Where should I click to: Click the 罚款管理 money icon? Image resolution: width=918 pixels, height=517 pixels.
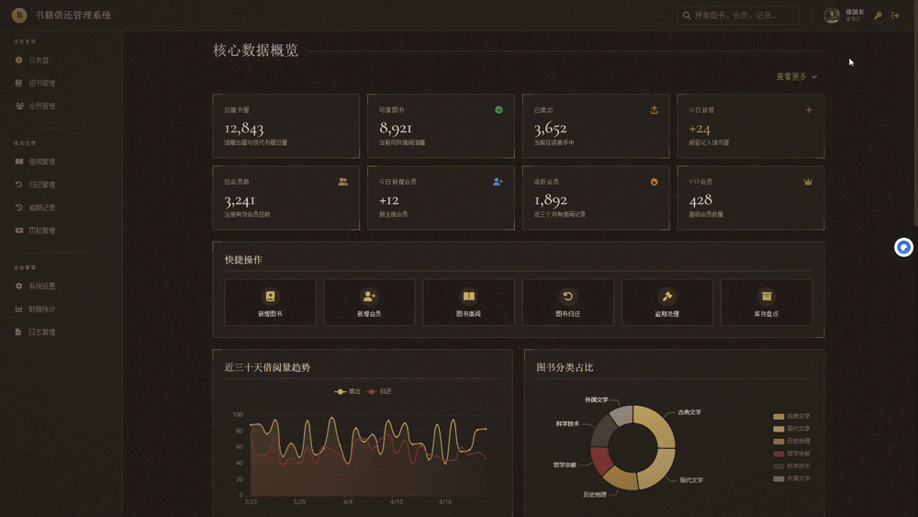coord(18,230)
